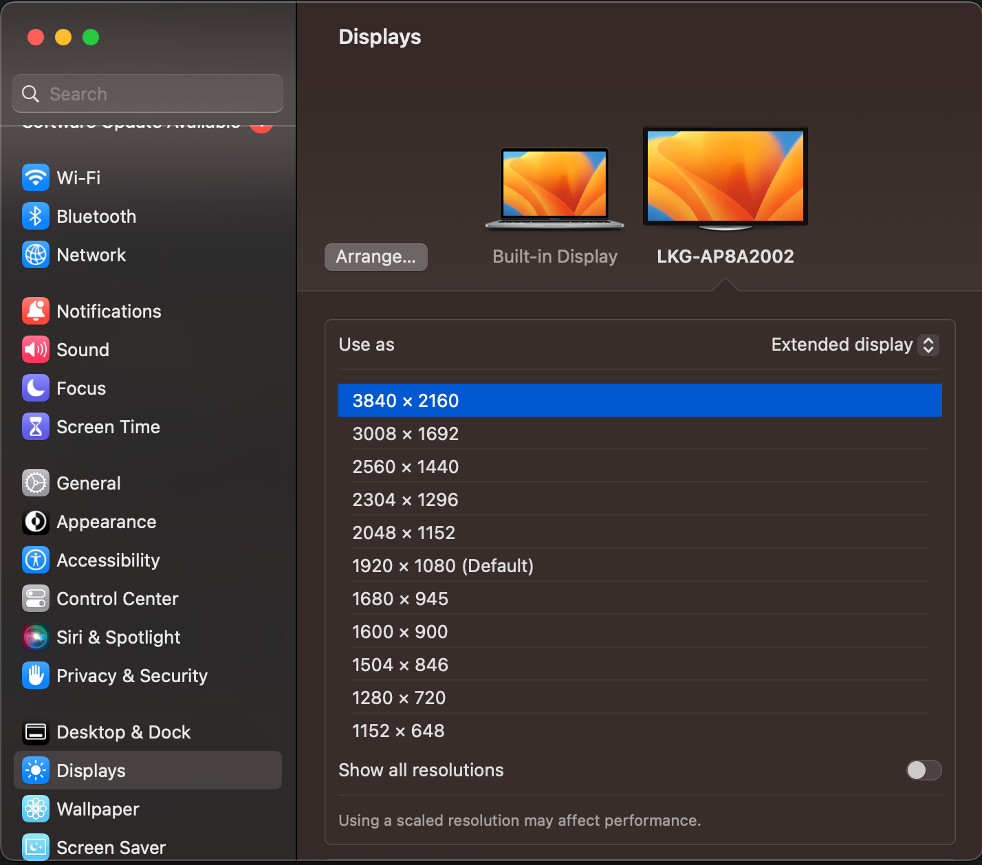Pick the 1280 × 720 resolution

[399, 698]
